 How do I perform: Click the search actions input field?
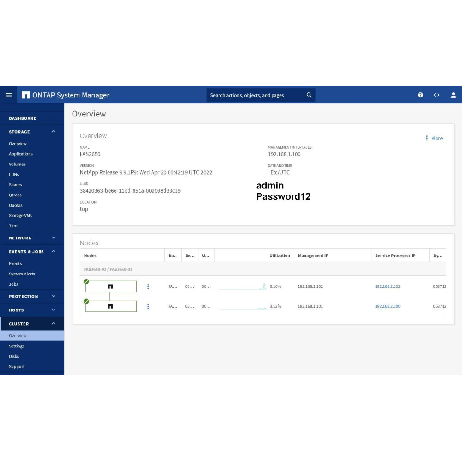tap(254, 95)
